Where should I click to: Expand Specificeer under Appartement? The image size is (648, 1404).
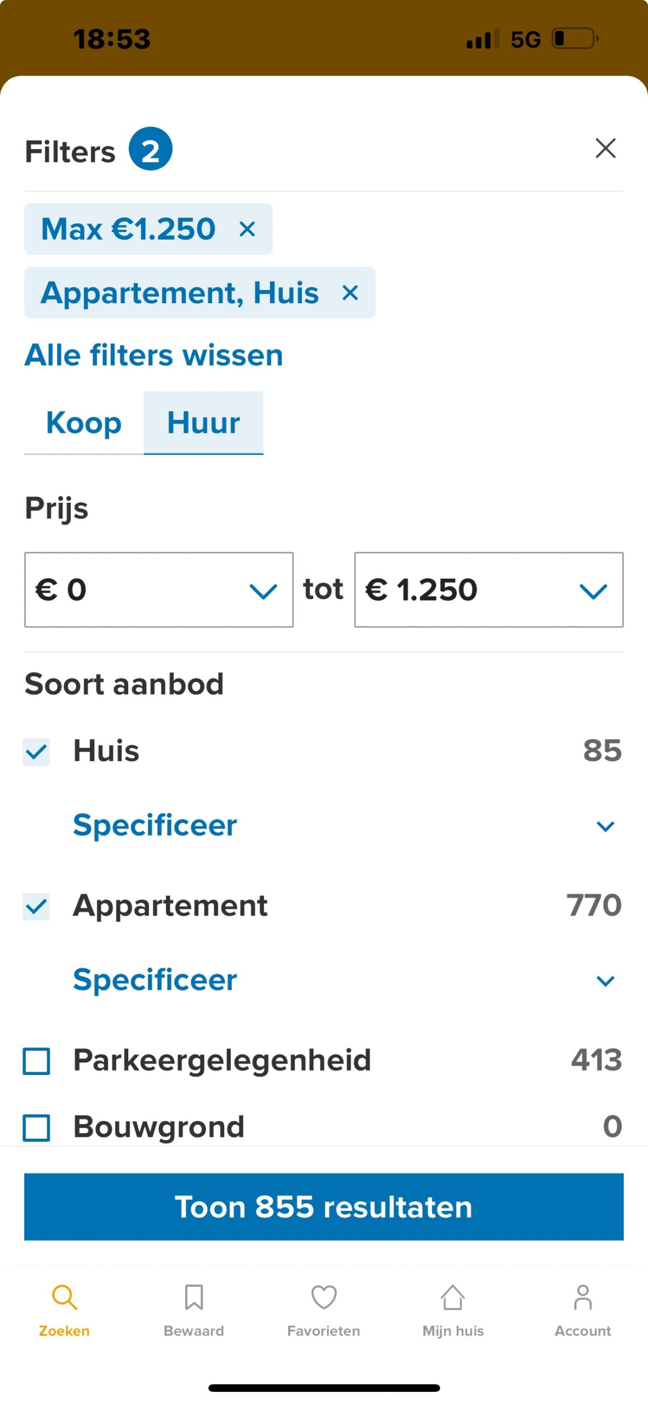pos(344,980)
